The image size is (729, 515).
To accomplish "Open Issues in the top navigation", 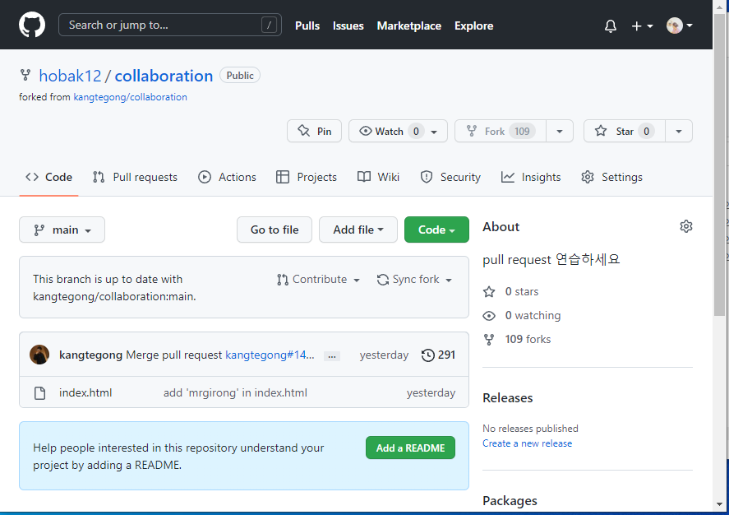I will click(x=348, y=26).
